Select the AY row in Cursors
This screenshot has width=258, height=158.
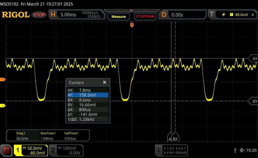click(88, 95)
